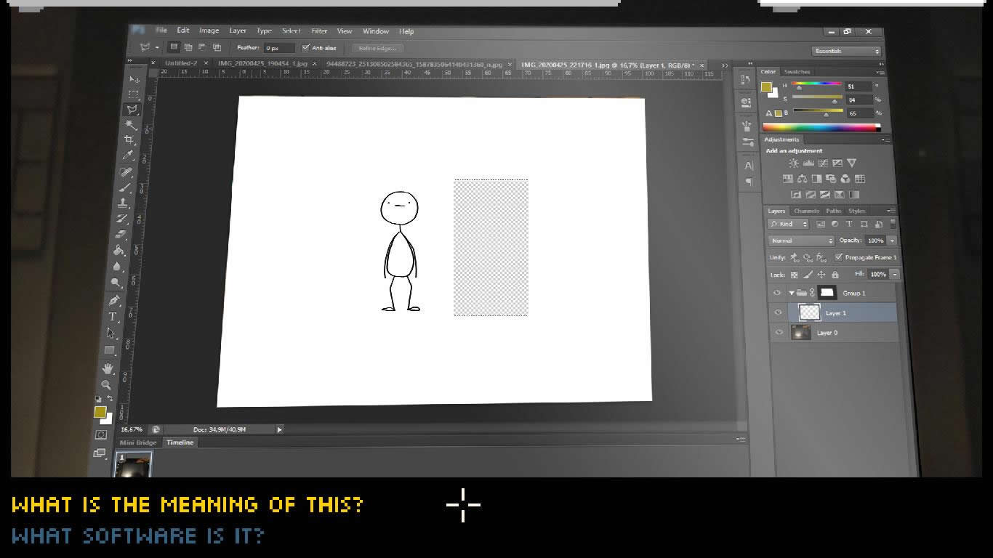Uncheck Propagate Frame 1 checkbox

click(838, 257)
